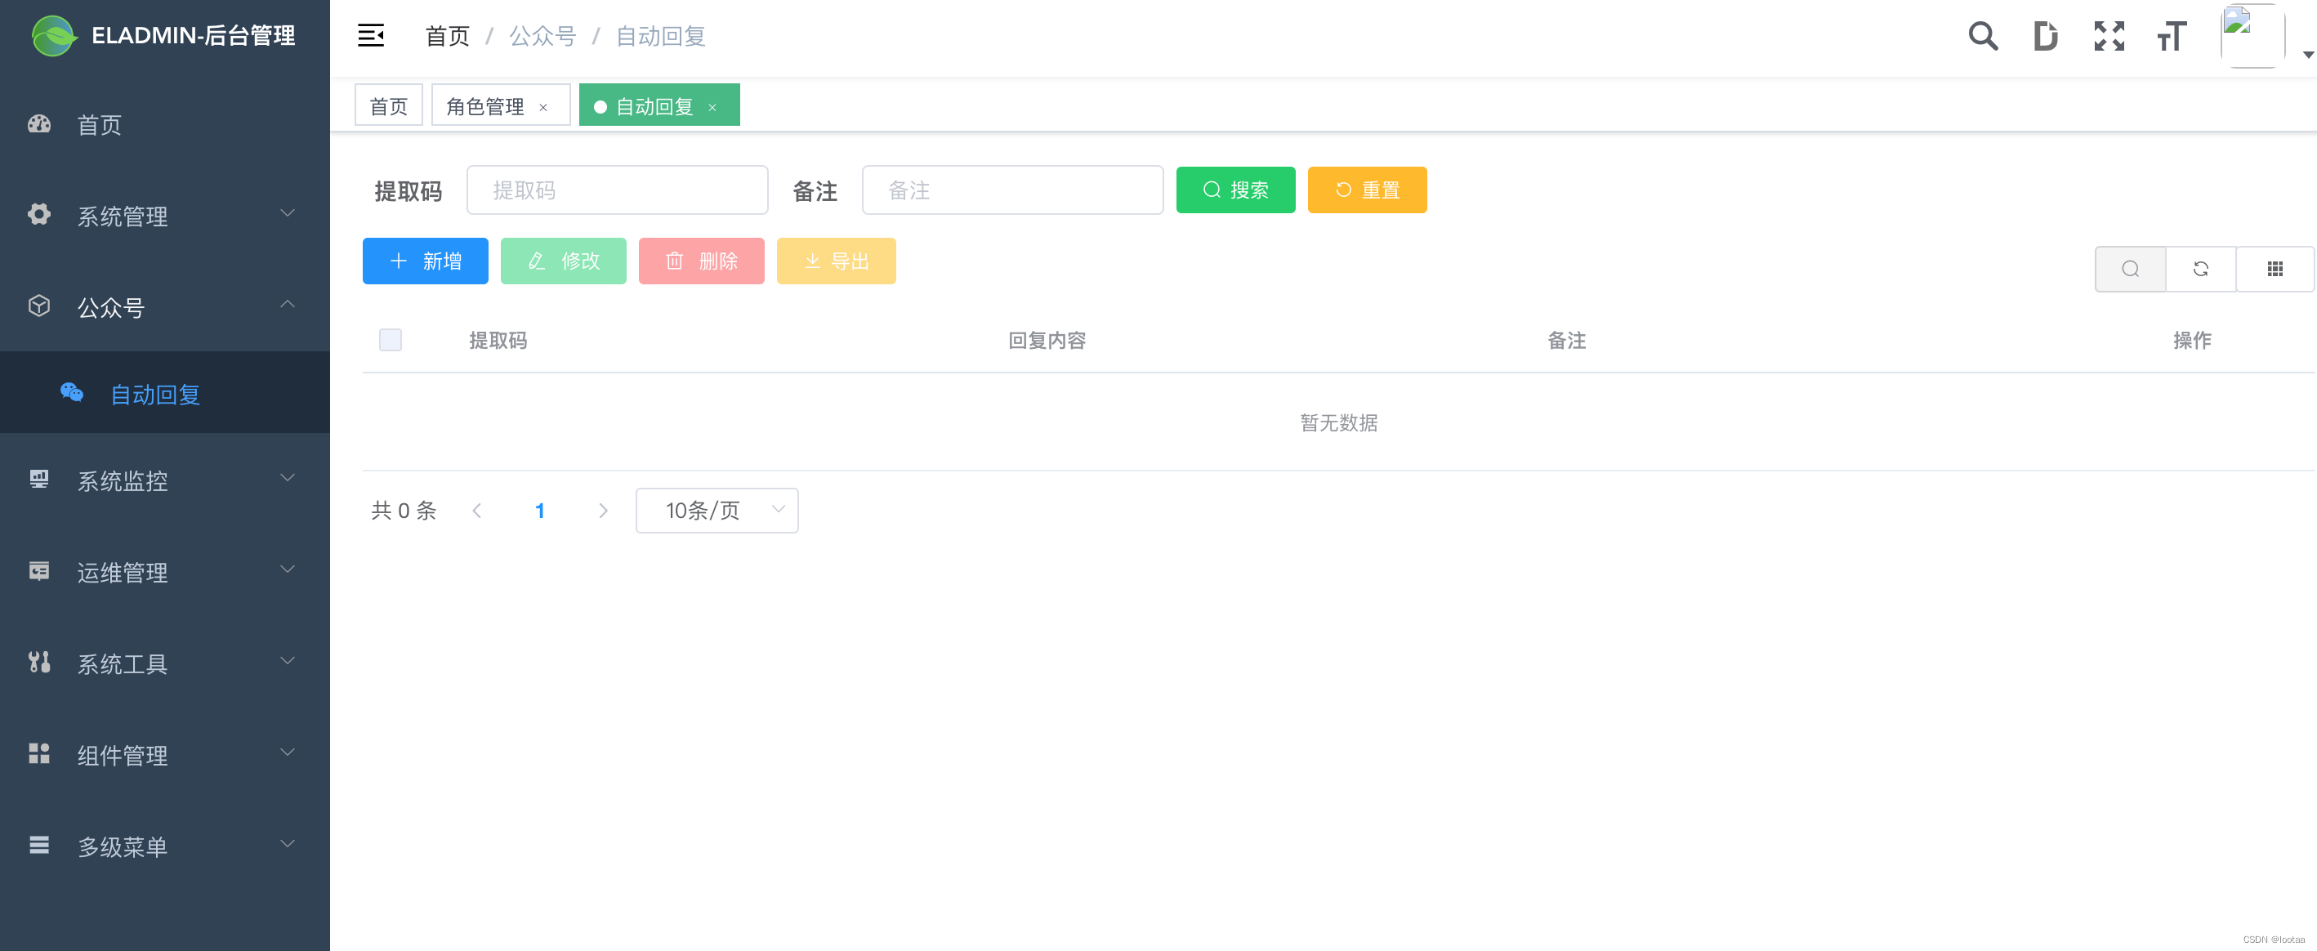Screen dimensions: 2317x951
Task: Click the ELADMIN leaf logo
Action: coord(53,36)
